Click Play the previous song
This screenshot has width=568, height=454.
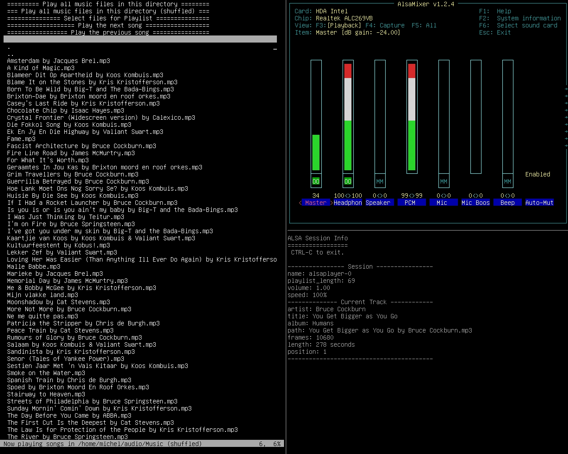pyautogui.click(x=108, y=32)
